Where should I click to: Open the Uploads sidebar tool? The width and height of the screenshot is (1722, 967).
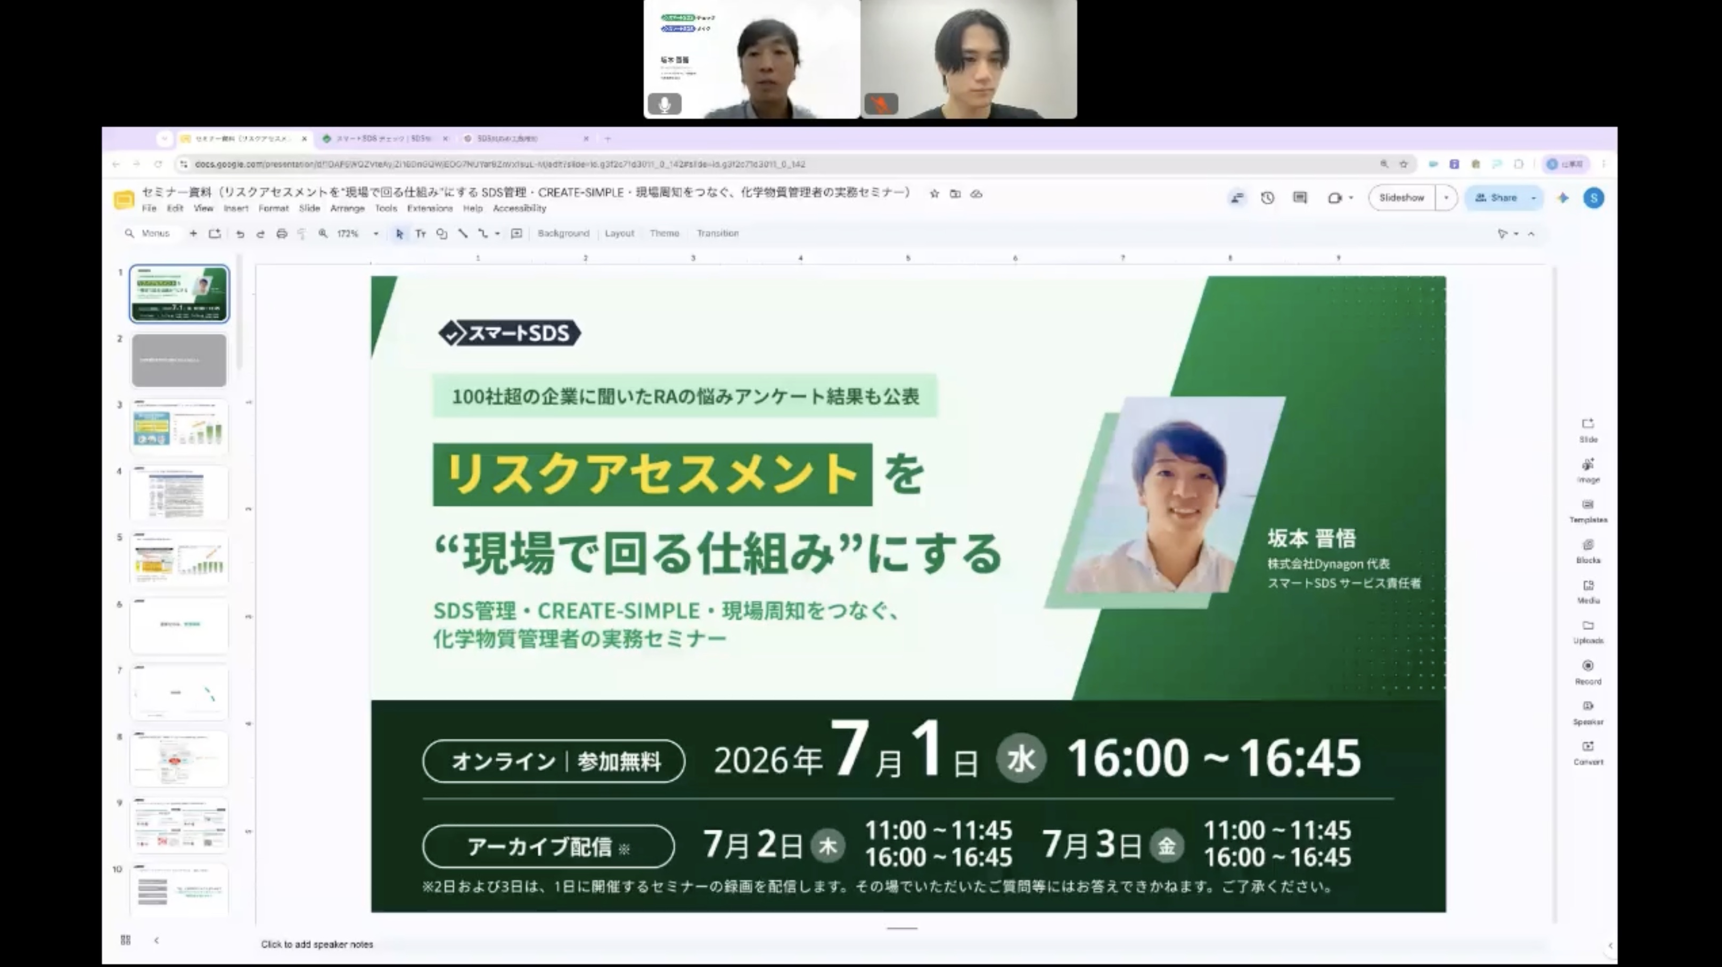pos(1588,632)
